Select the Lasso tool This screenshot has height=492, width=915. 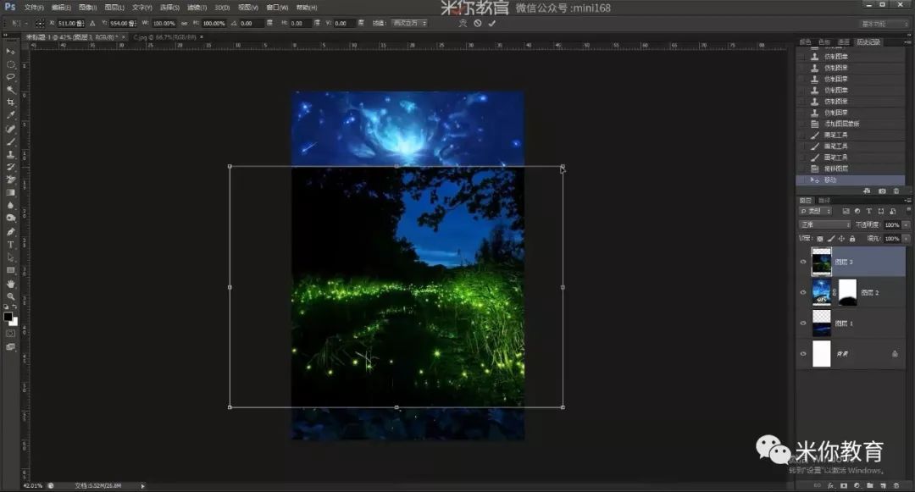[10, 77]
